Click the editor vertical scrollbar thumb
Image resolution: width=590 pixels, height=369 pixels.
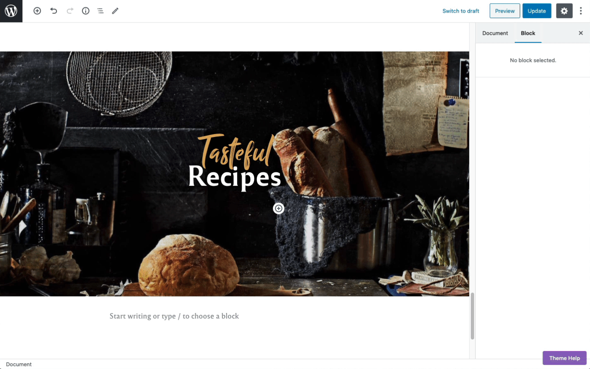click(x=472, y=316)
